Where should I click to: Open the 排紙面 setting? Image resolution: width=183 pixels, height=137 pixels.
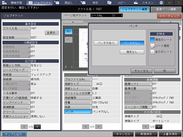pos(16,75)
